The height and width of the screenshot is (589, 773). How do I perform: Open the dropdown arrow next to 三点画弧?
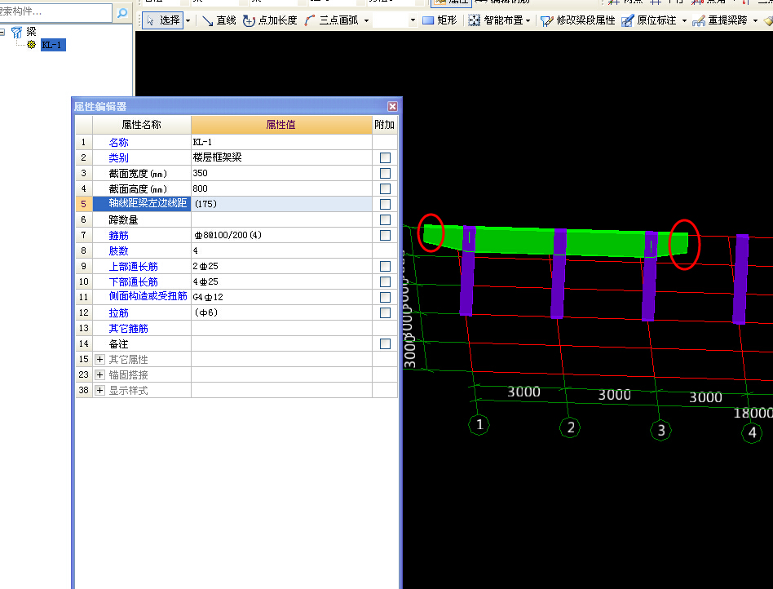(x=366, y=20)
